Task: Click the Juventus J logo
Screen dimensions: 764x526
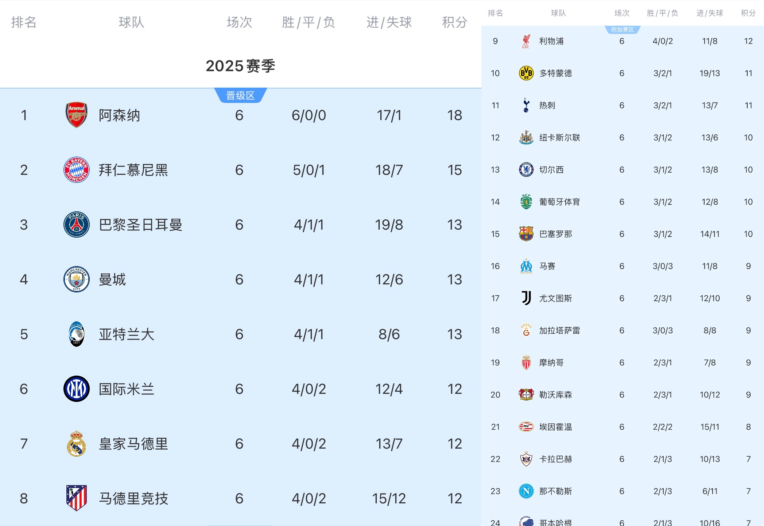Action: pyautogui.click(x=526, y=298)
